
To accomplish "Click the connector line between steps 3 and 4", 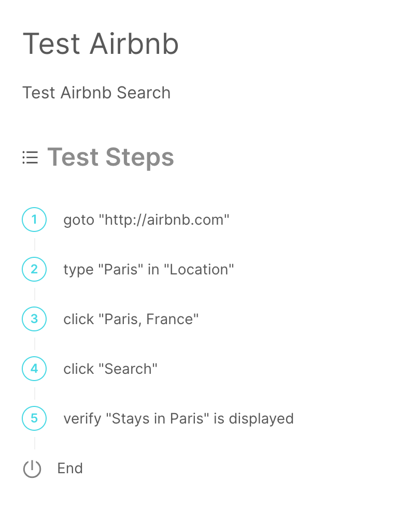I will coord(35,344).
